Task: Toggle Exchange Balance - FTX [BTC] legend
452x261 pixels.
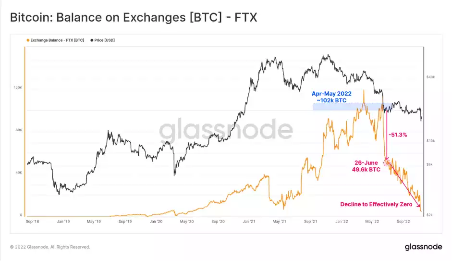Action: 55,40
